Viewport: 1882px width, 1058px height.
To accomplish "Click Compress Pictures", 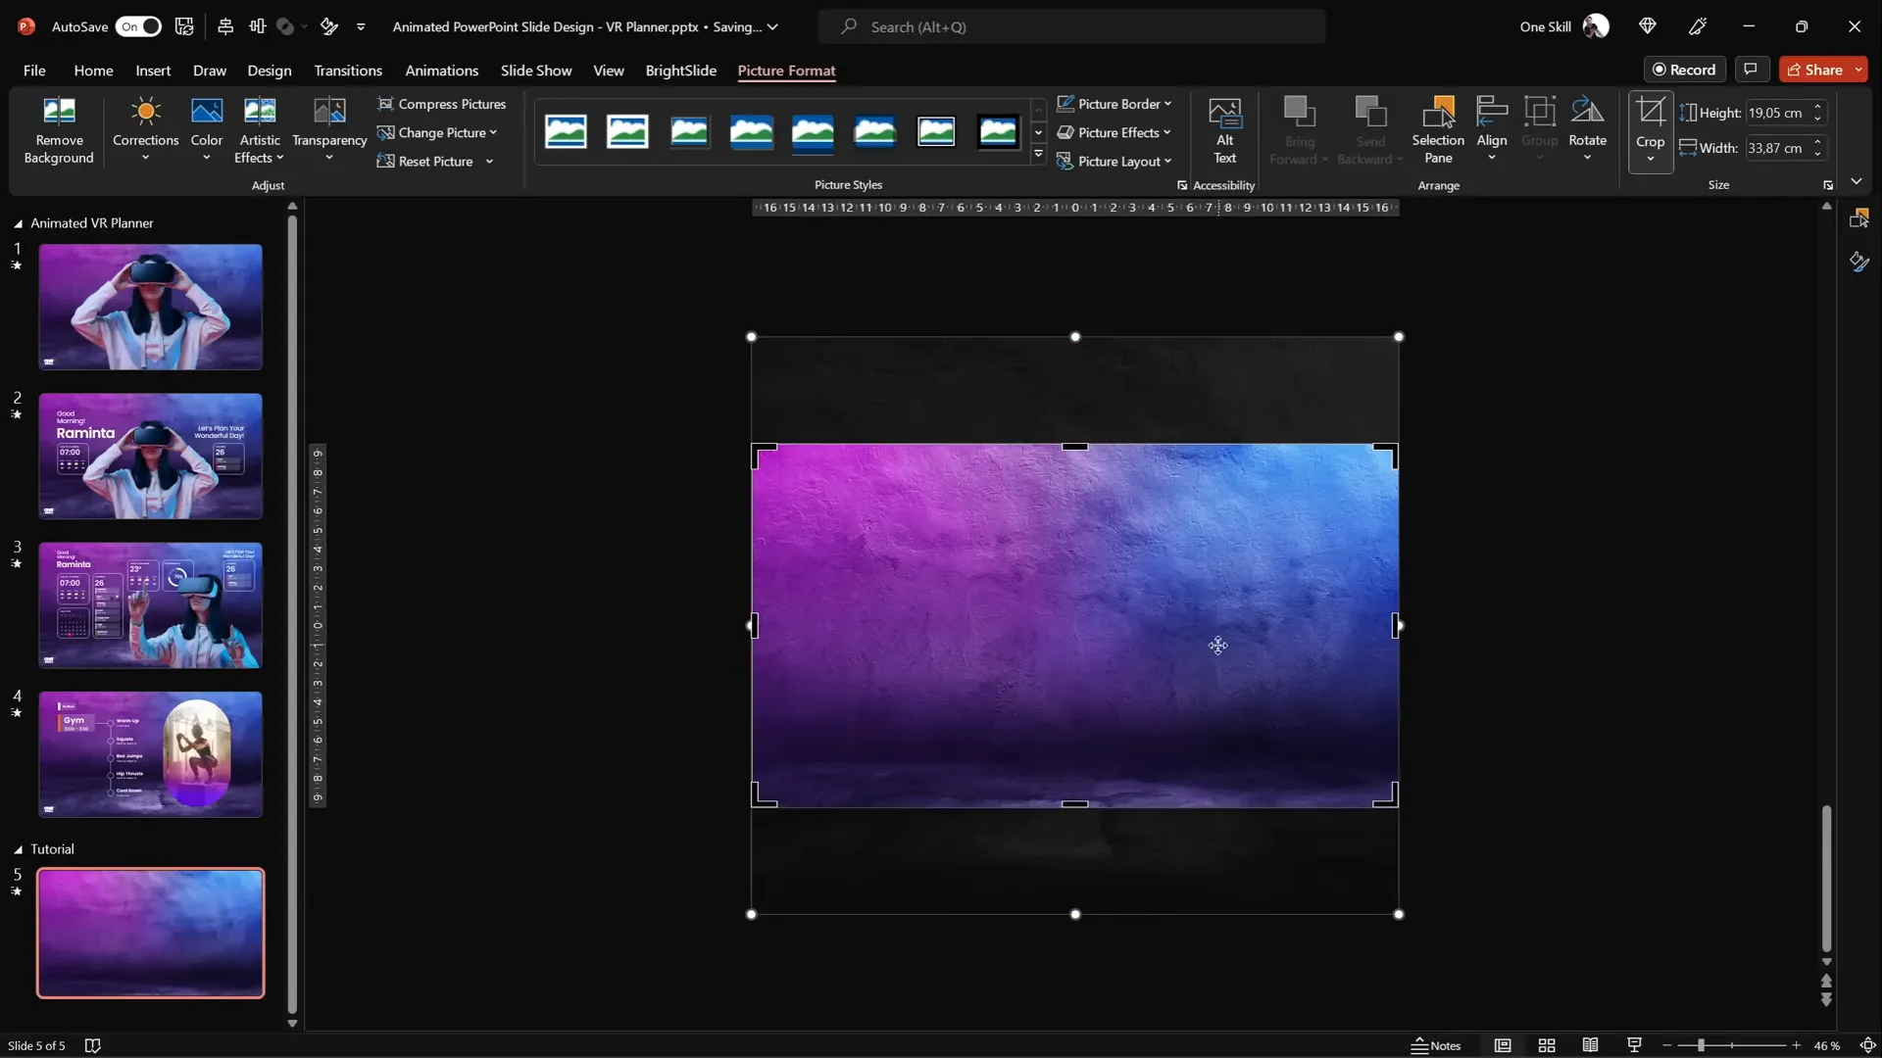I will pos(451,104).
